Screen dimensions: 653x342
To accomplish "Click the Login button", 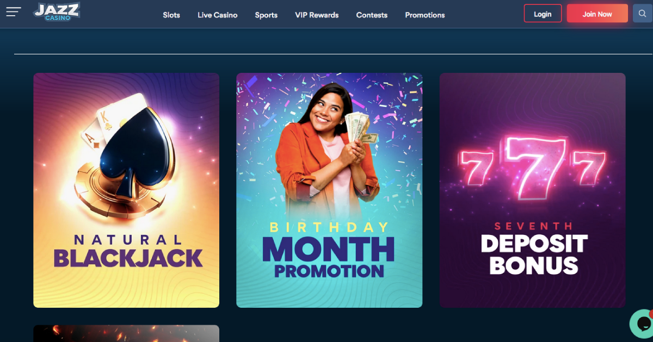I will point(543,14).
